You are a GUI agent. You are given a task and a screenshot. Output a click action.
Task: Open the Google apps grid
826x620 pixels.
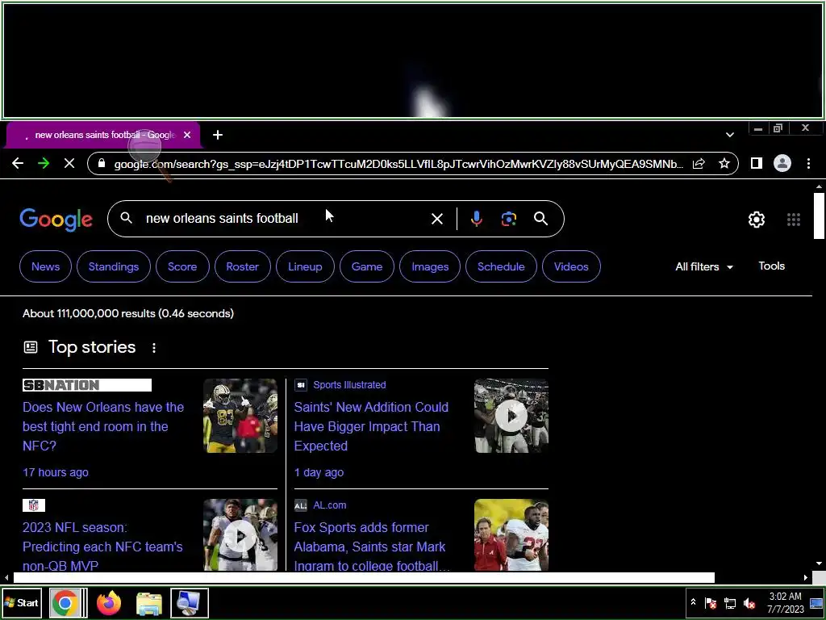coord(794,220)
